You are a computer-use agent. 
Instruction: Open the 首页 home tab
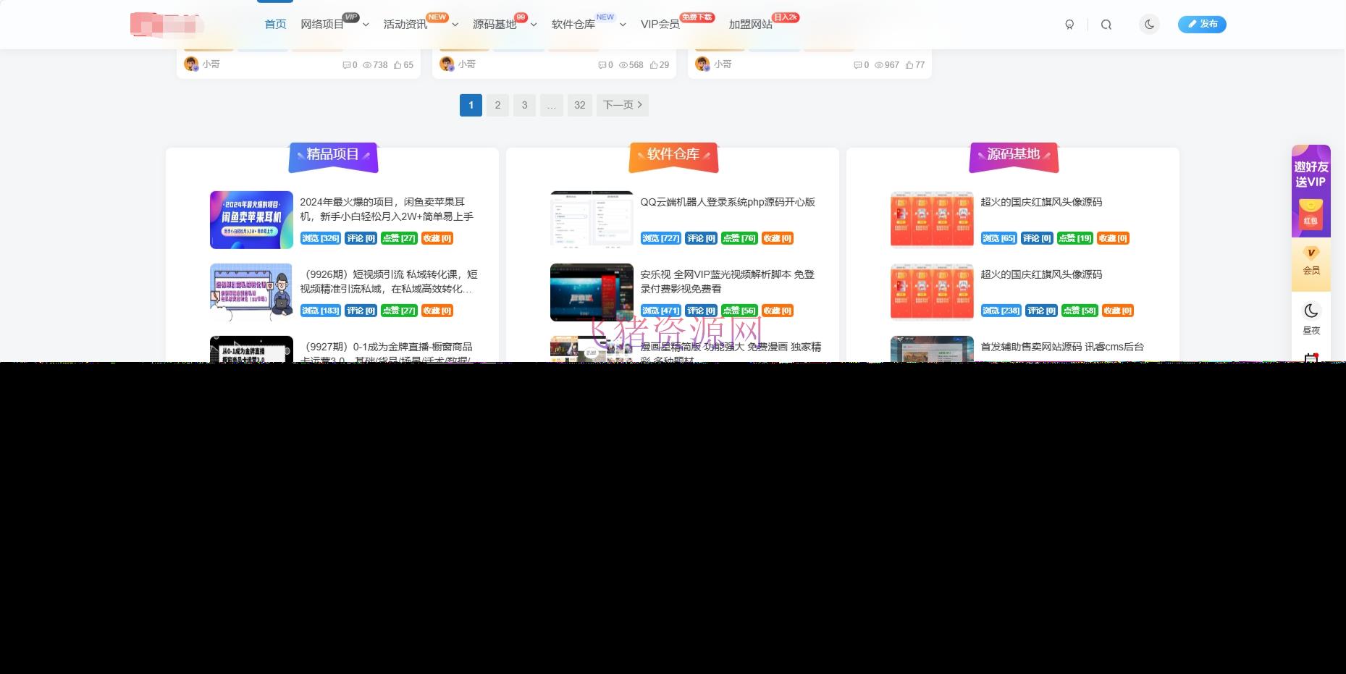point(275,25)
